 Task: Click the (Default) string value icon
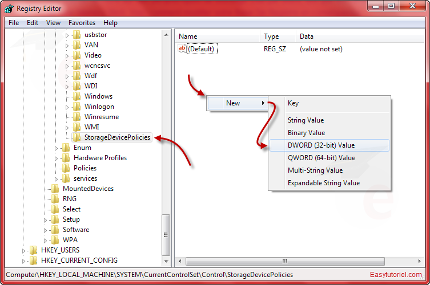[x=182, y=49]
